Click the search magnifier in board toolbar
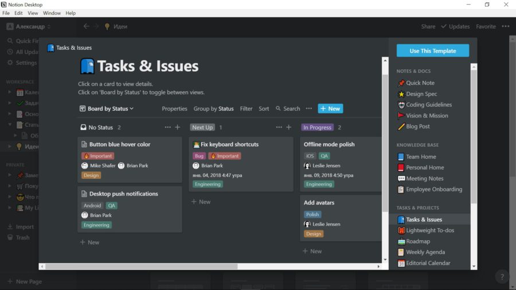 point(278,108)
